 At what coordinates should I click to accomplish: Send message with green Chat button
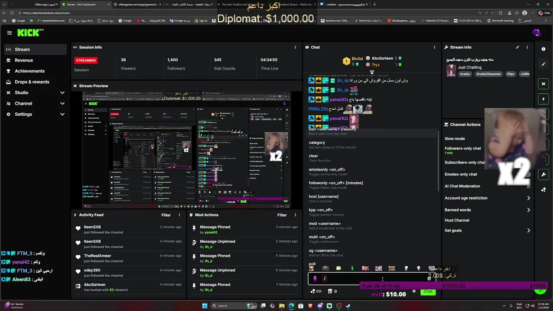[x=428, y=291]
